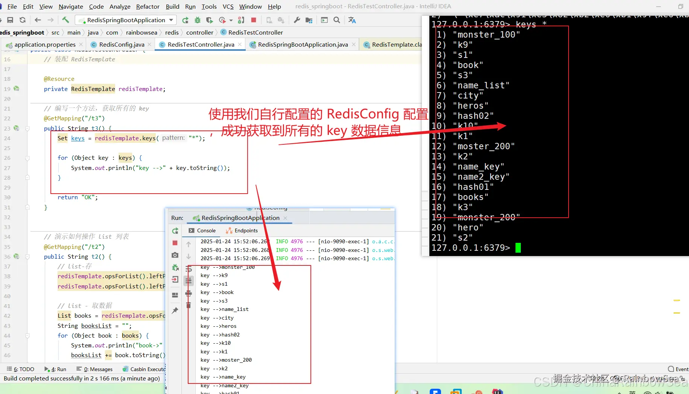Screen dimensions: 689x394
Task: Open the 4: Run tool window button
Action: tap(55, 369)
